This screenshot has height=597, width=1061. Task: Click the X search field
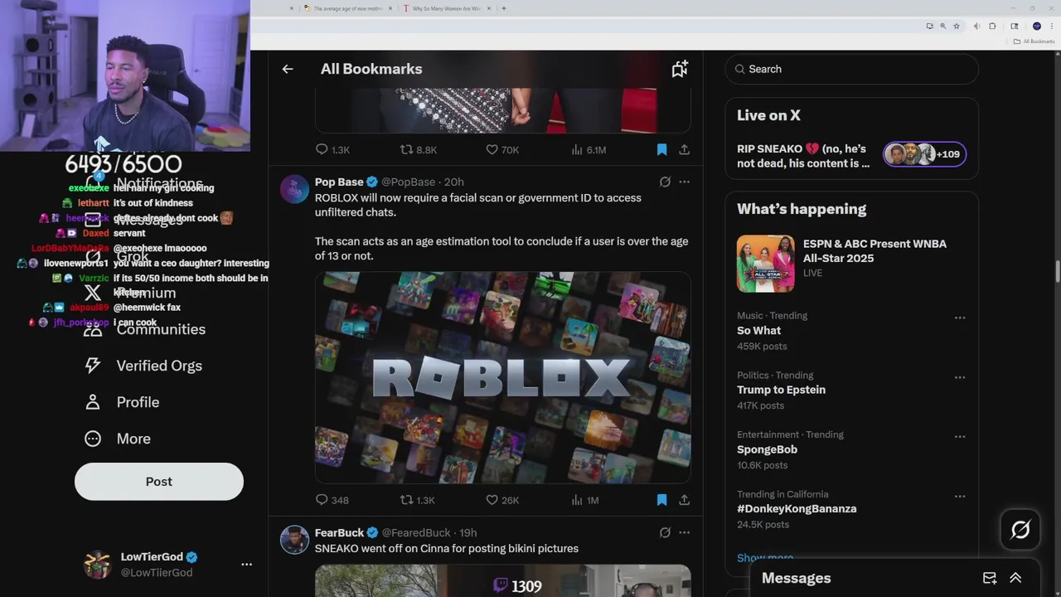pos(851,69)
